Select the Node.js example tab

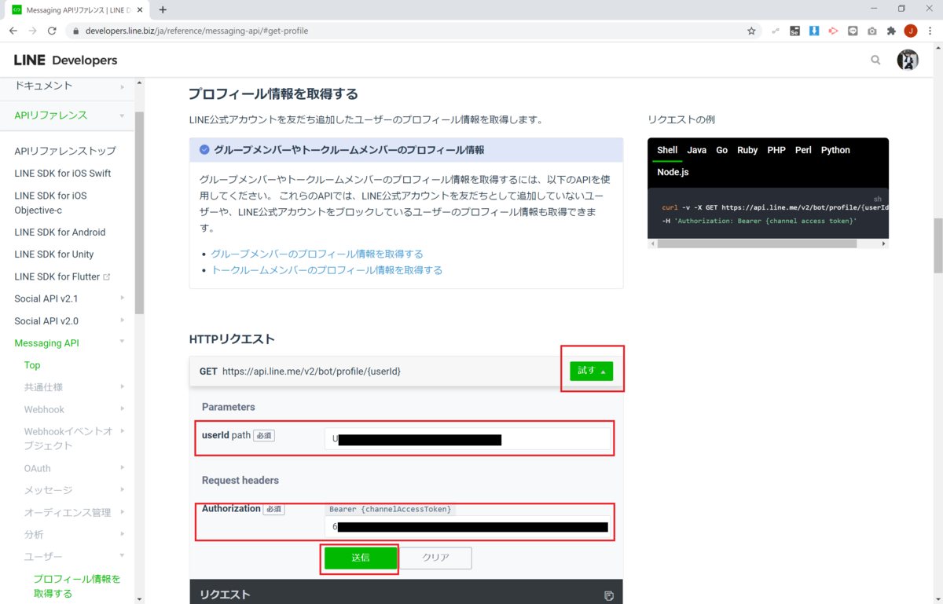673,171
